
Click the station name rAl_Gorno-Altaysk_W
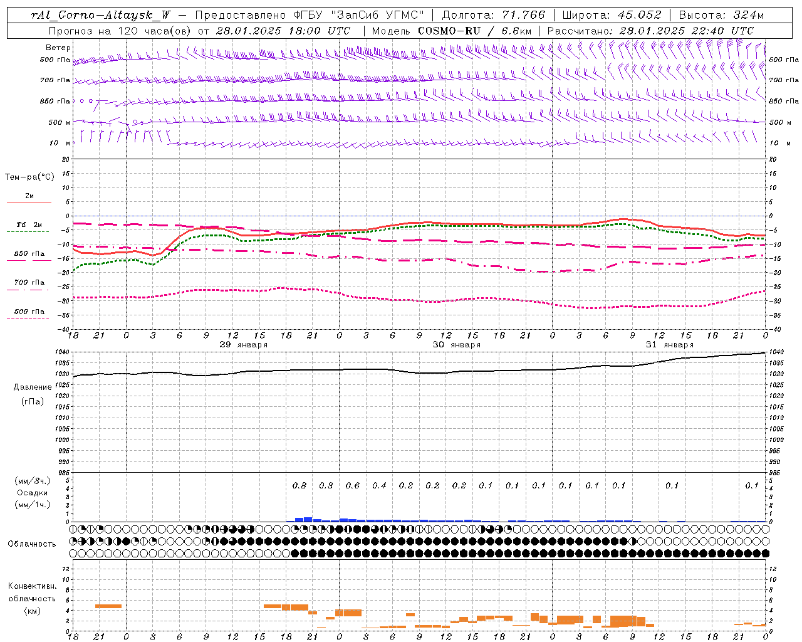point(100,16)
